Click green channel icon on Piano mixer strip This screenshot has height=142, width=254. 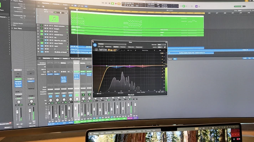pyautogui.click(x=77, y=95)
